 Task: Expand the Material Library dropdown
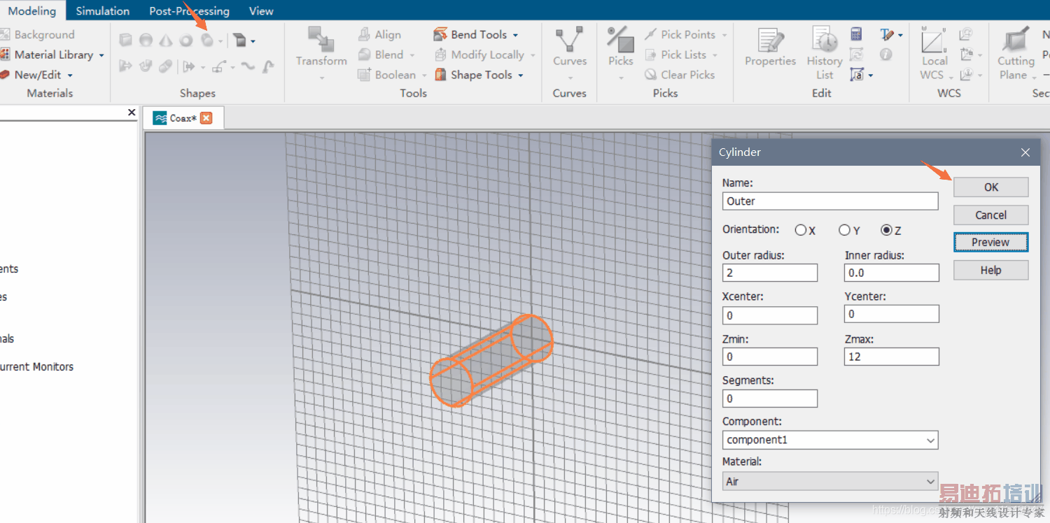coord(101,55)
